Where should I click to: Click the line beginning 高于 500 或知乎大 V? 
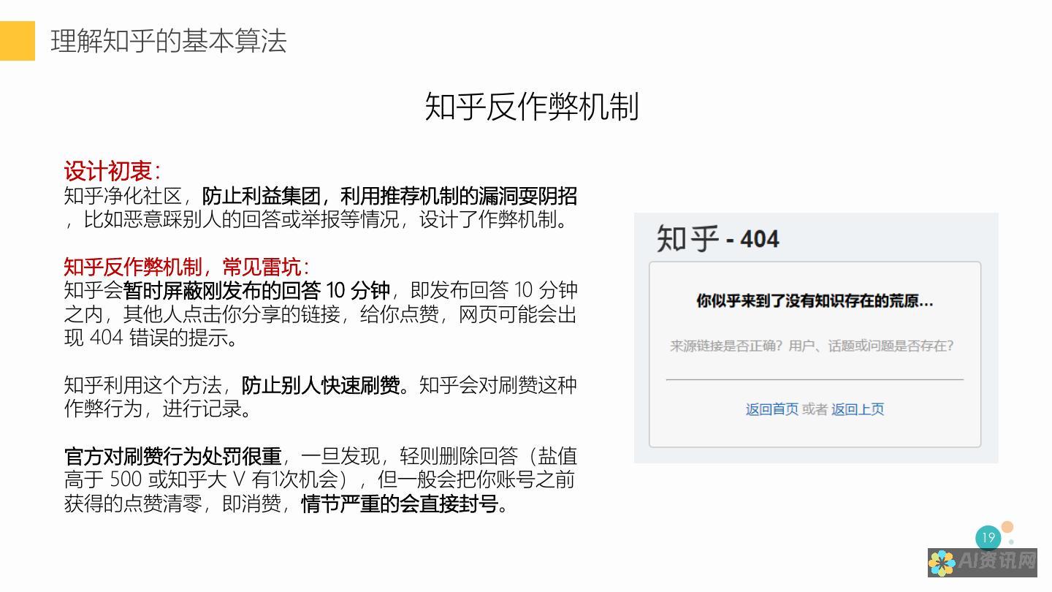click(x=319, y=480)
